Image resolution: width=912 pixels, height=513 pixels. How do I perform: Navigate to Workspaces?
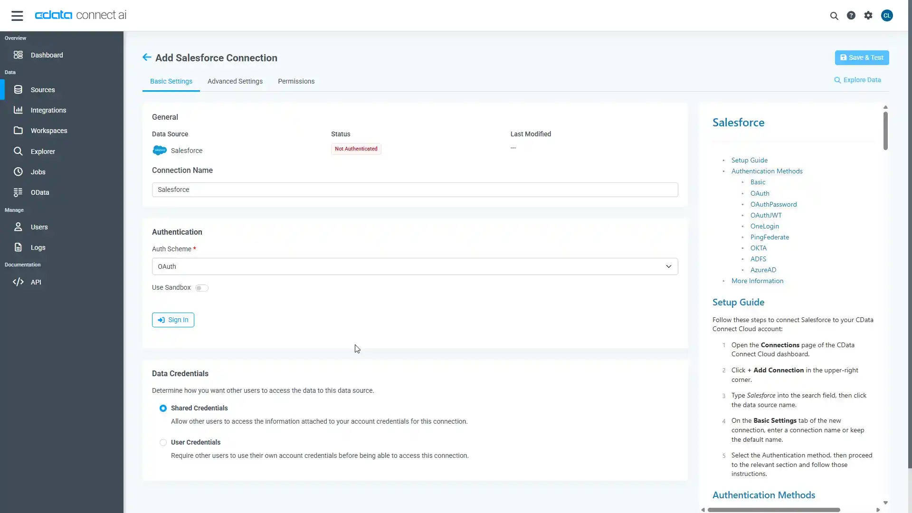50,130
